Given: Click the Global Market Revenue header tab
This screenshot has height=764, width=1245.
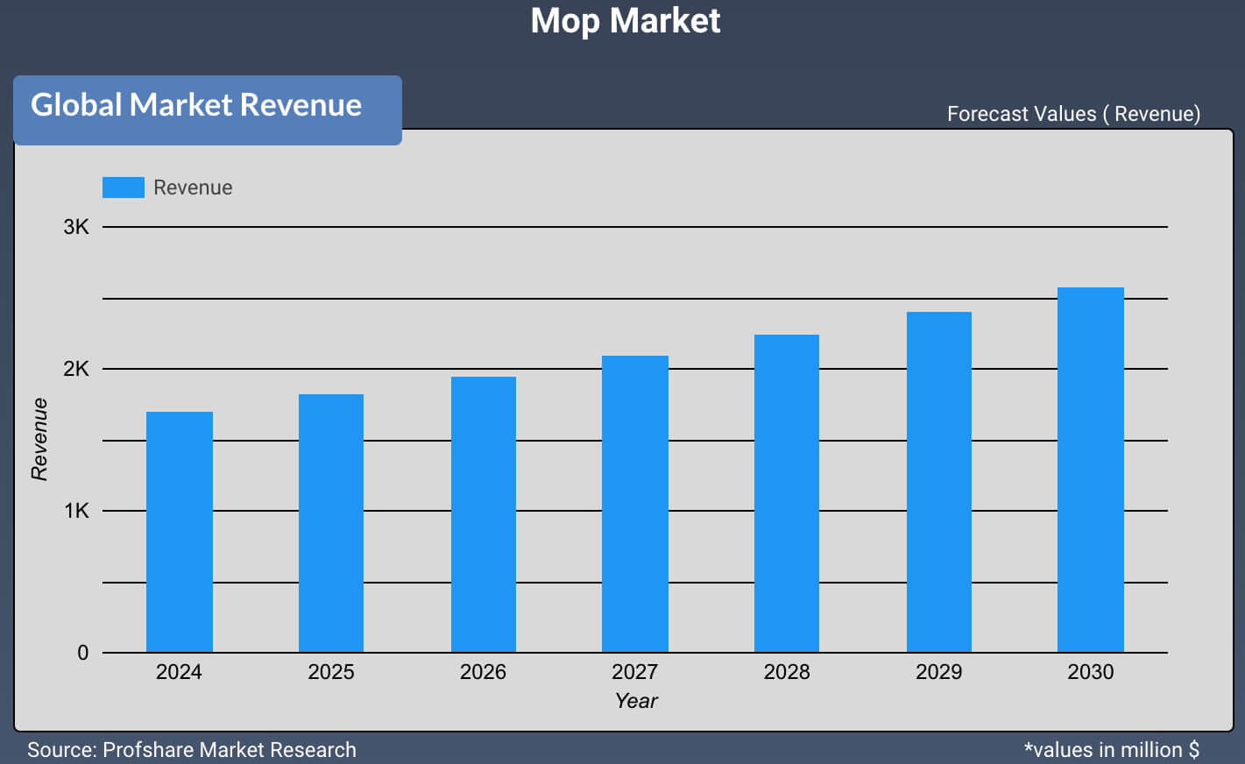Looking at the screenshot, I should point(208,110).
